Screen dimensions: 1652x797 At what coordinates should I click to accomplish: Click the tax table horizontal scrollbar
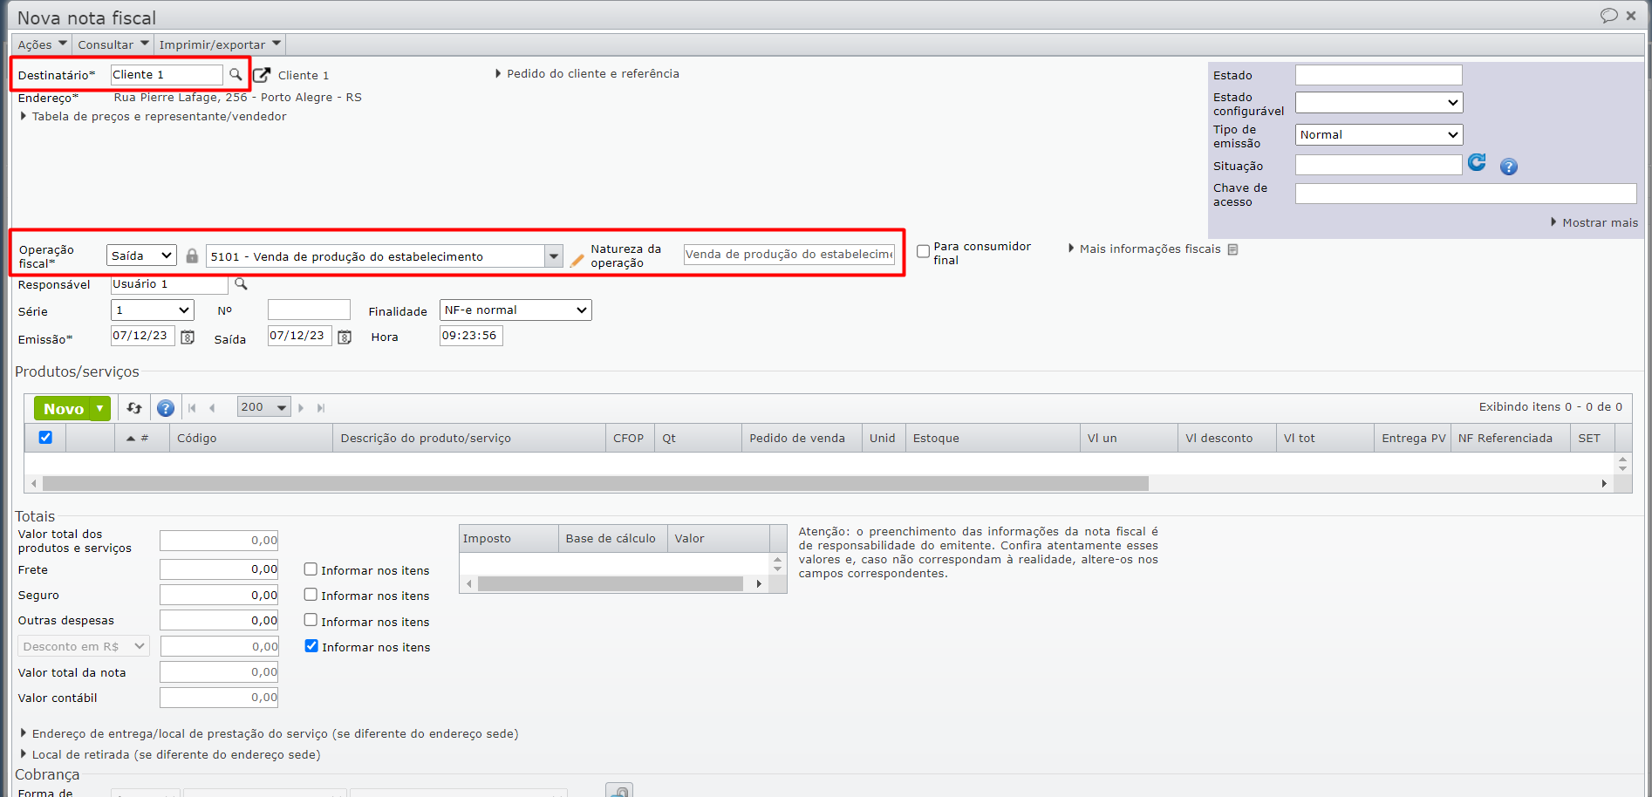point(611,584)
